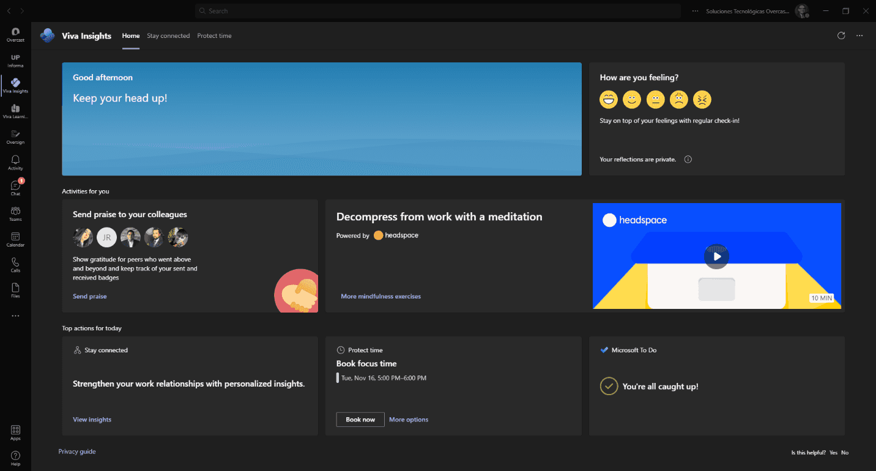Screen dimensions: 876x471
Task: Click View insights link
Action: [92, 420]
